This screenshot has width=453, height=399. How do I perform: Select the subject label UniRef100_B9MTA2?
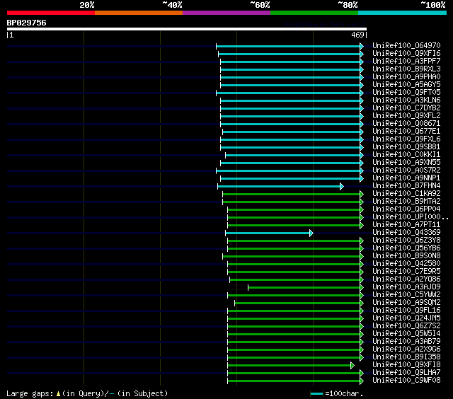(x=406, y=202)
